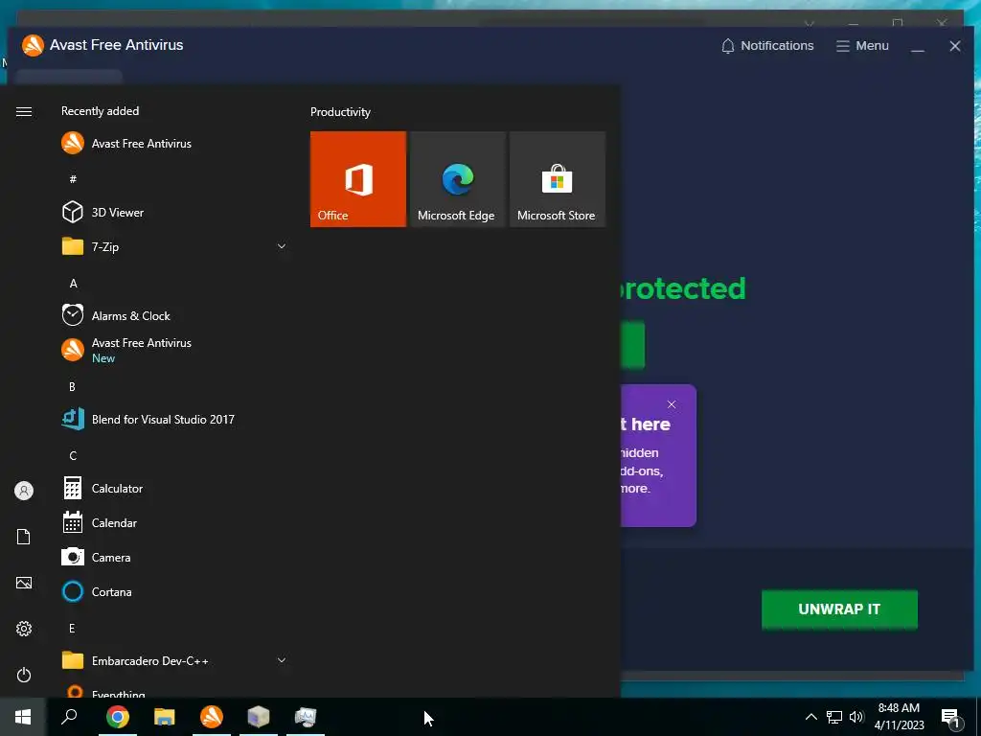Click the Office tile
Screen dimensions: 981x736
click(x=358, y=179)
